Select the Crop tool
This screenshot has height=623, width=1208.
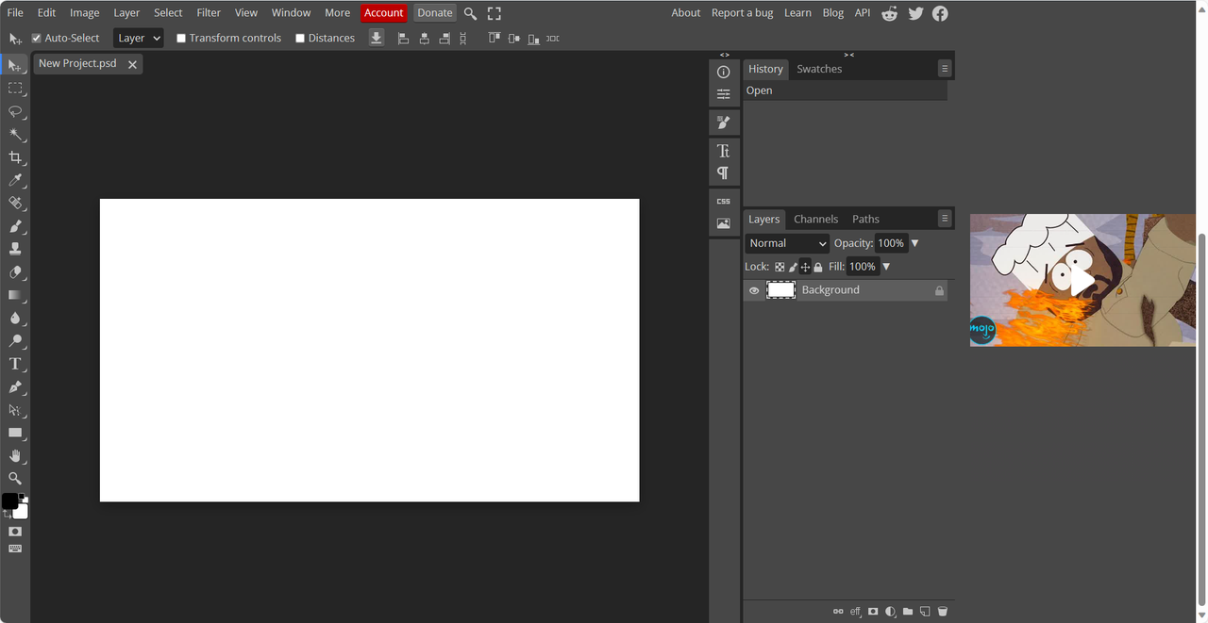pos(15,157)
